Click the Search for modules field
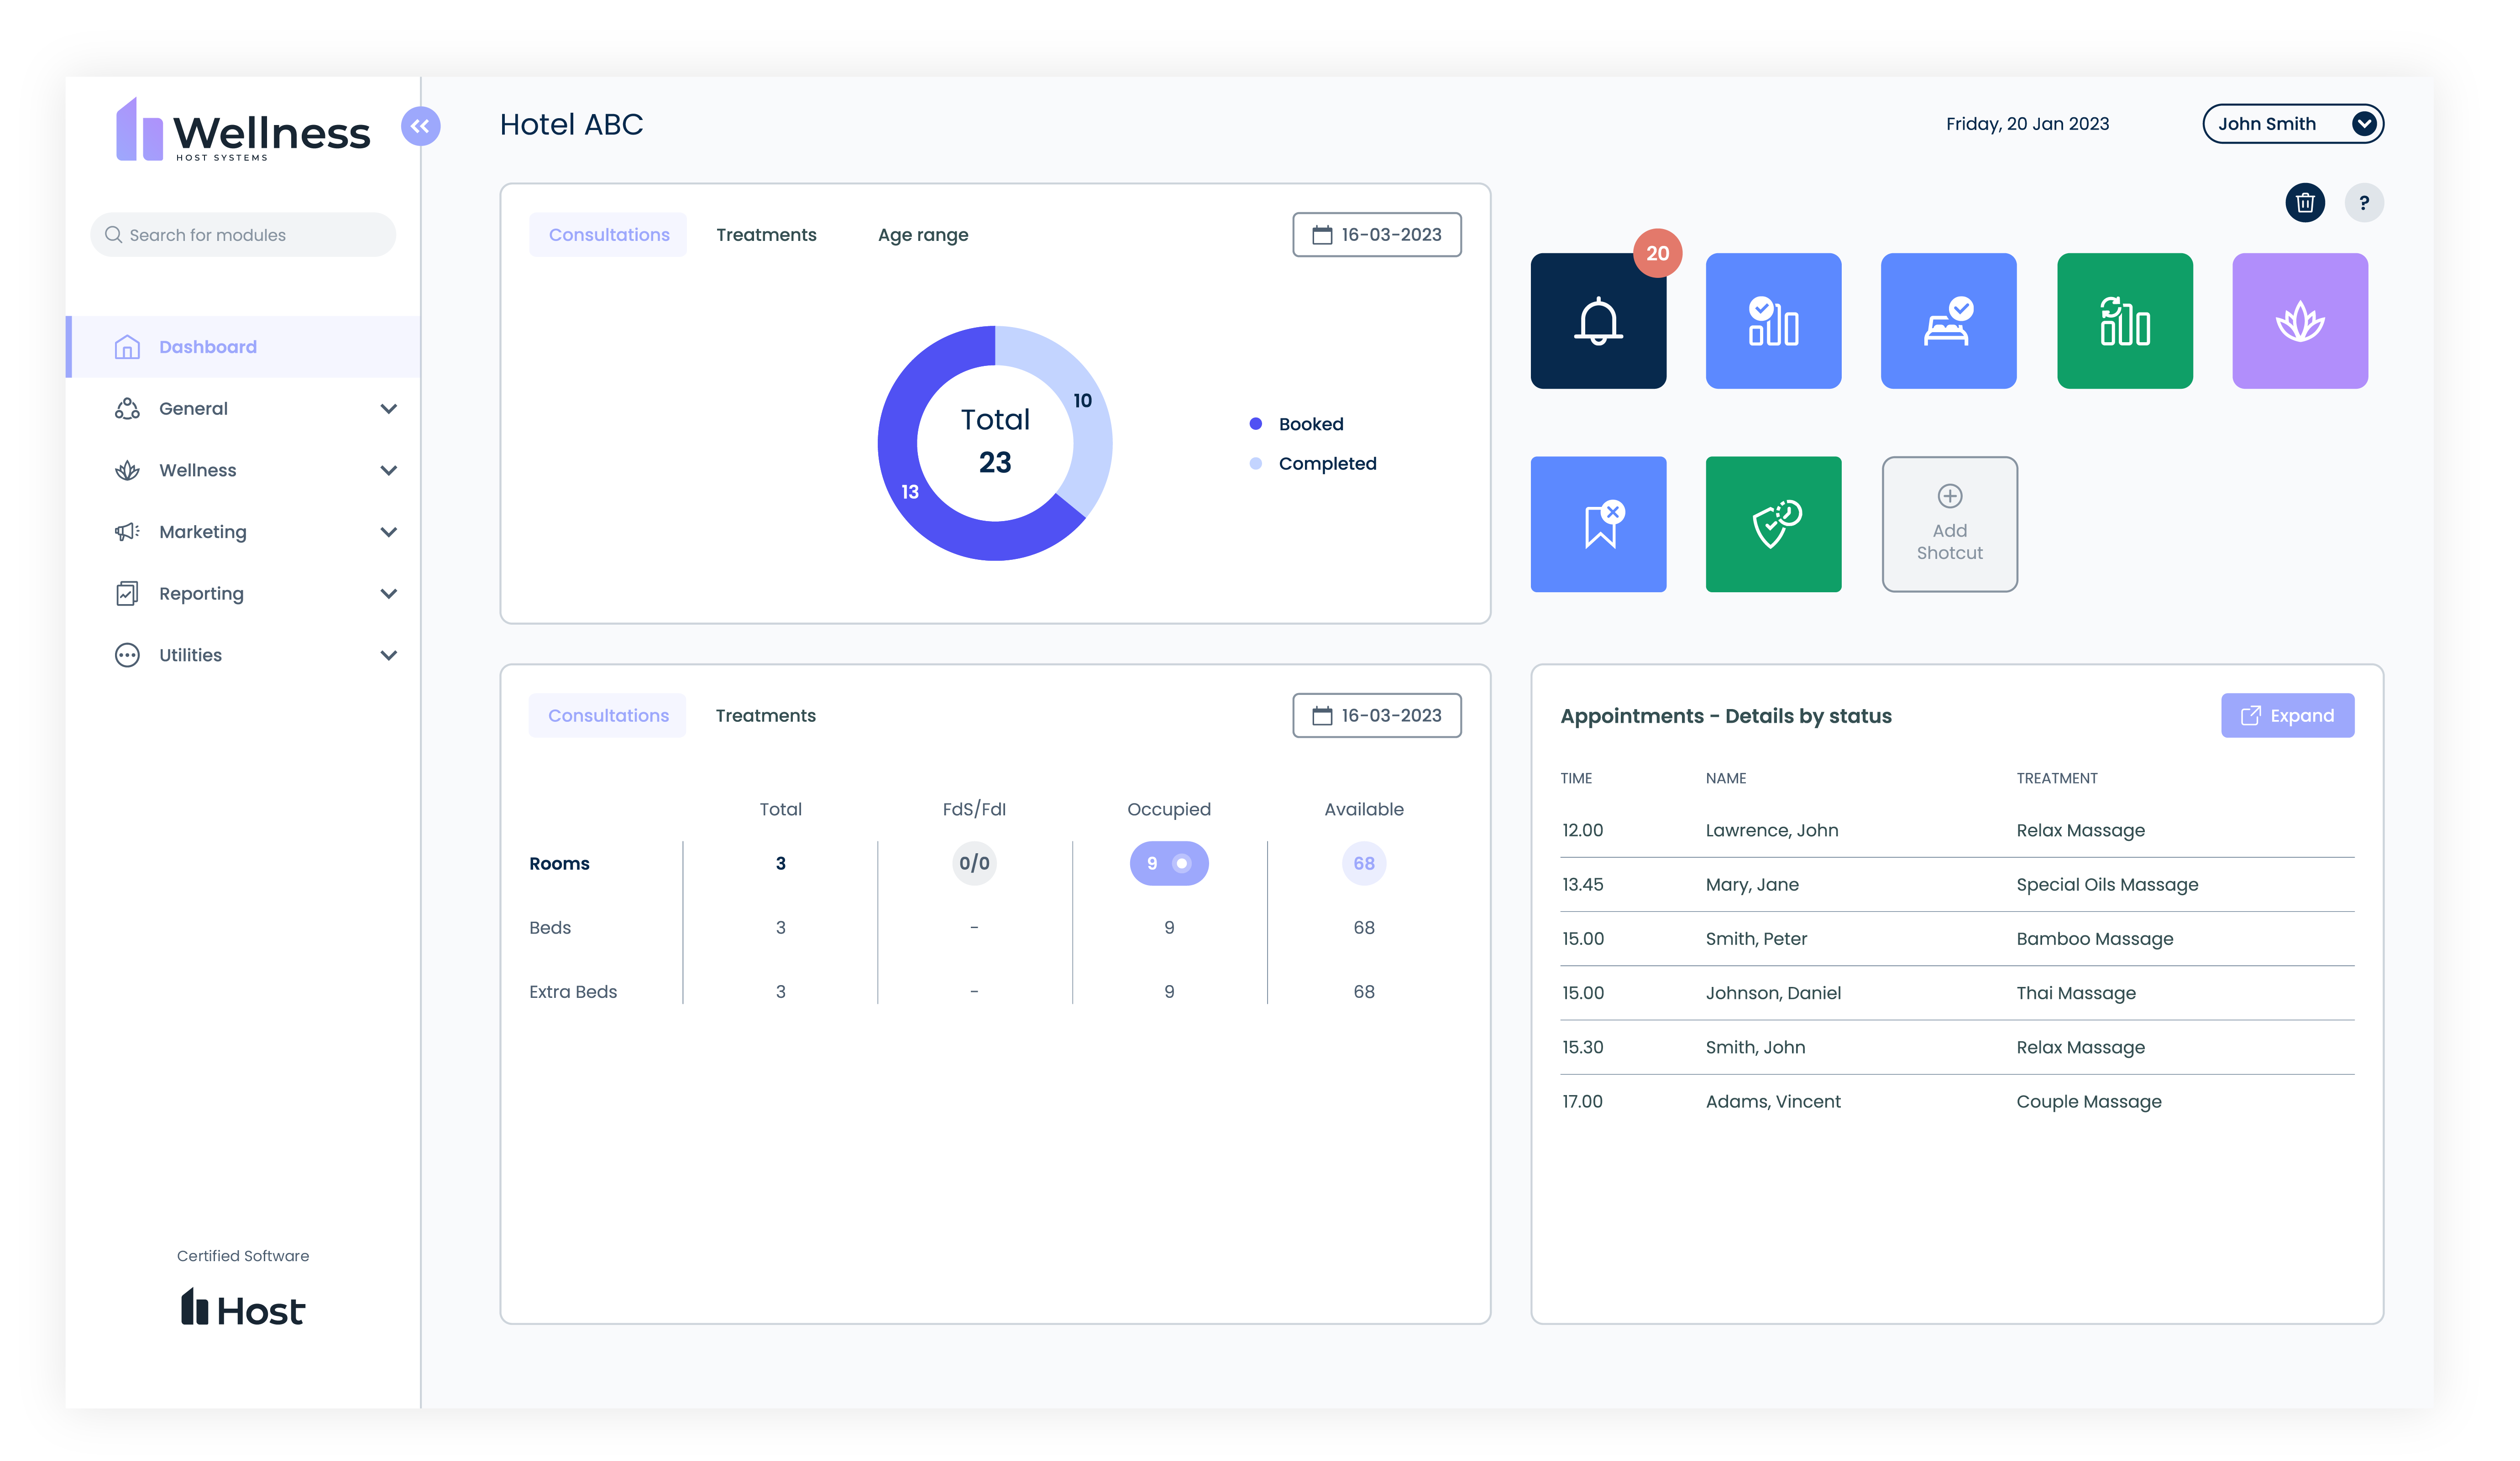 tap(243, 235)
